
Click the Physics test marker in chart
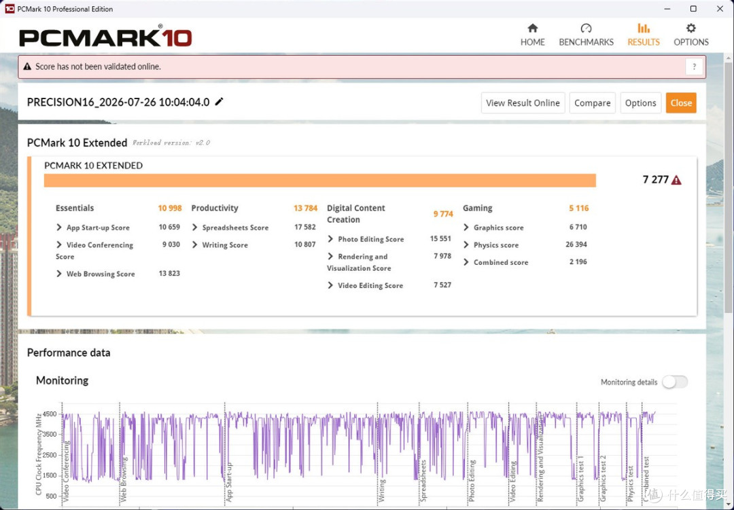(630, 484)
